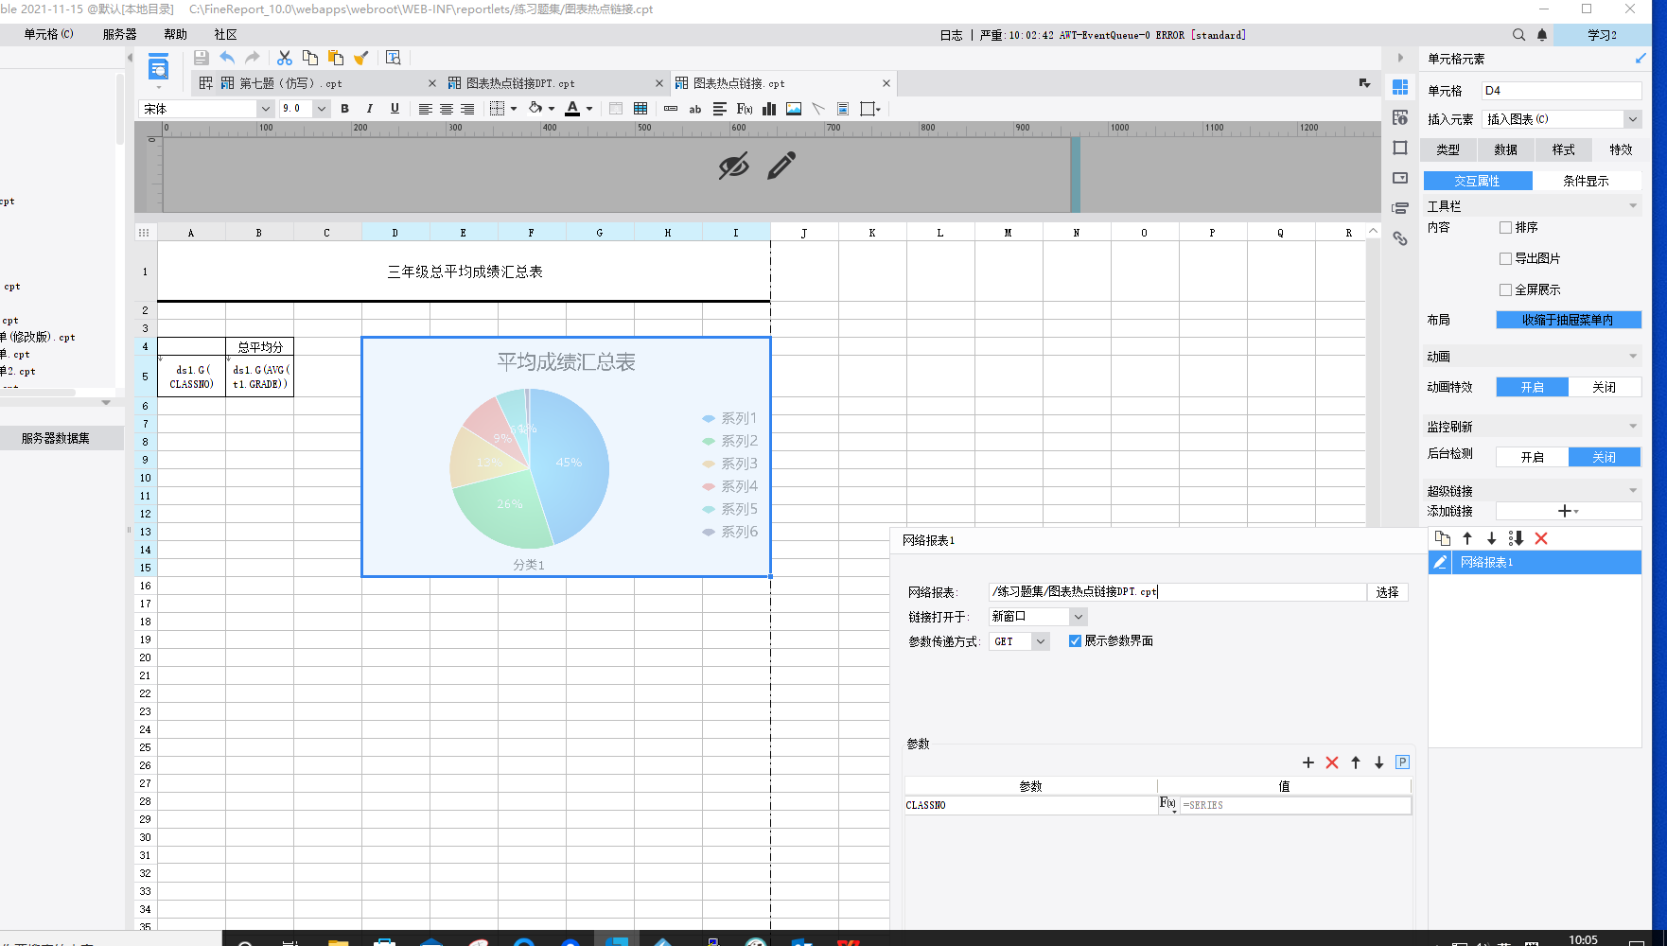The width and height of the screenshot is (1667, 946).
Task: Click the search magnifier icon
Action: tap(1518, 35)
